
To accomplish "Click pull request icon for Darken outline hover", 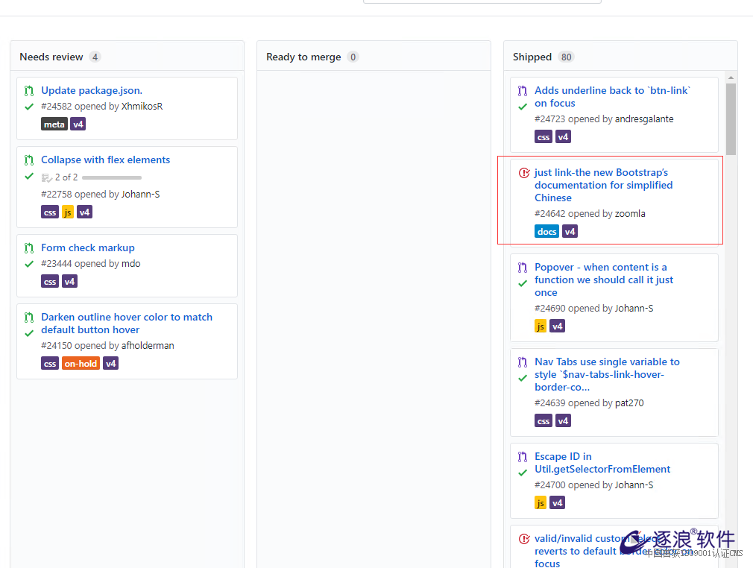I will coord(29,318).
